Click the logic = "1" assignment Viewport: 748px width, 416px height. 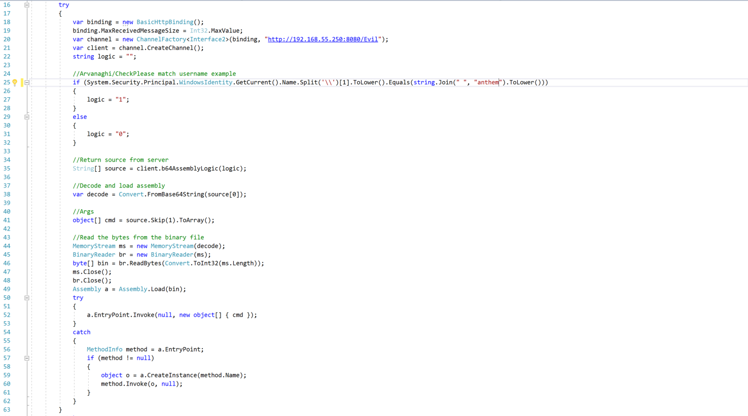(x=108, y=100)
